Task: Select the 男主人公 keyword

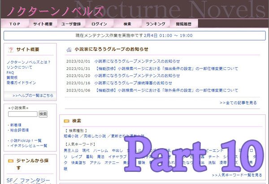Action: click(71, 150)
